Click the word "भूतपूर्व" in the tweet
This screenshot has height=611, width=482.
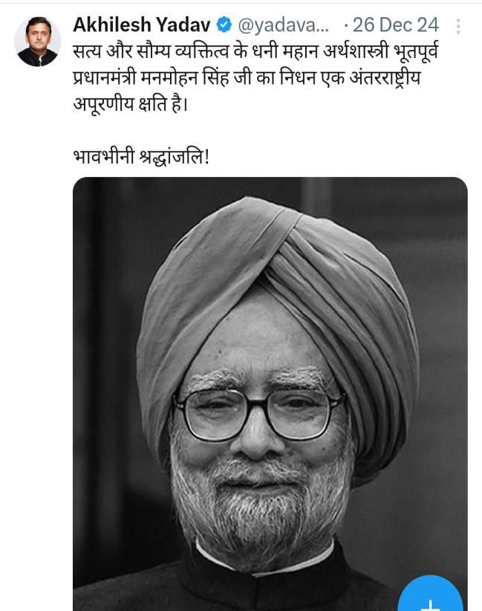[416, 51]
